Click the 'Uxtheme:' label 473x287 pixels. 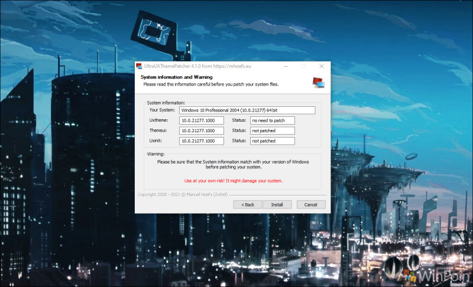click(x=158, y=120)
